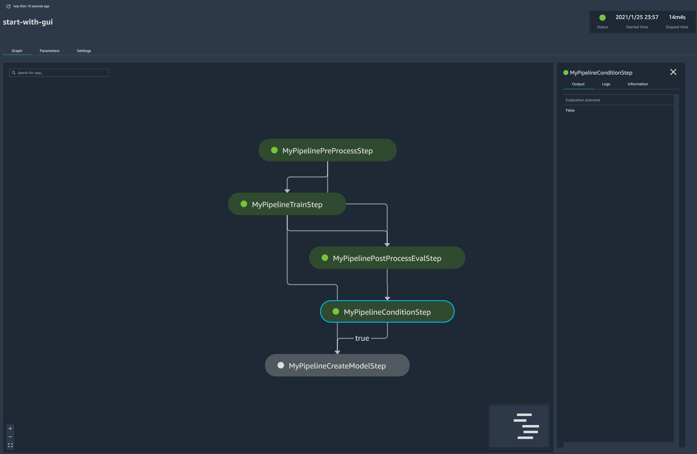This screenshot has width=697, height=454.
Task: Select the MyPipelineCreateModelStep node
Action: 337,365
